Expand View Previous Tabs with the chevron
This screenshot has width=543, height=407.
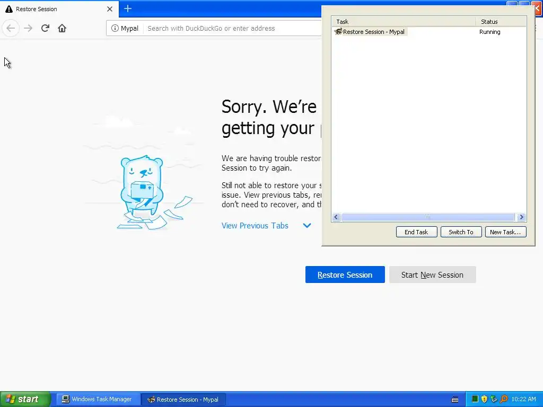tap(307, 226)
